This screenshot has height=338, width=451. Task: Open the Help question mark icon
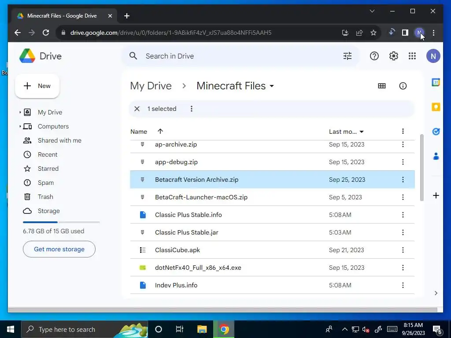pos(374,56)
